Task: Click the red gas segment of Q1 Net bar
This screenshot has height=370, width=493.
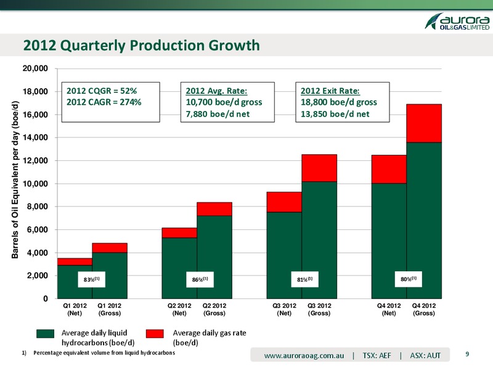Action: click(75, 261)
